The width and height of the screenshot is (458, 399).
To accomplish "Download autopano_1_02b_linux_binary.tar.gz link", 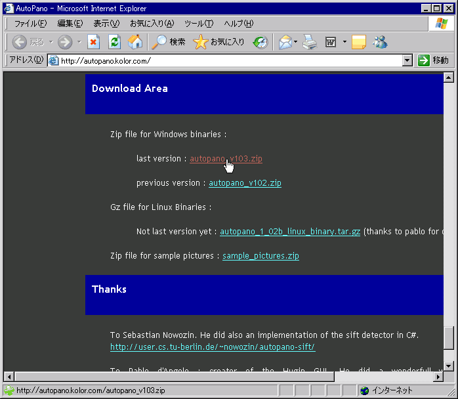I will click(290, 232).
